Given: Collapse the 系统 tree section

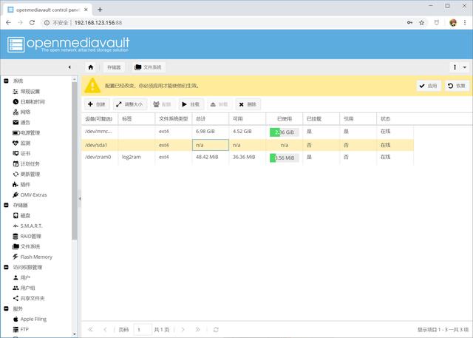Looking at the screenshot, I should (x=6, y=81).
